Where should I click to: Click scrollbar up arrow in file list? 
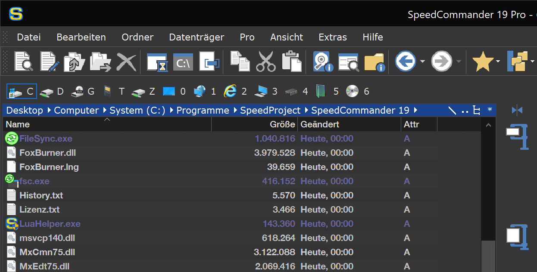coord(488,125)
